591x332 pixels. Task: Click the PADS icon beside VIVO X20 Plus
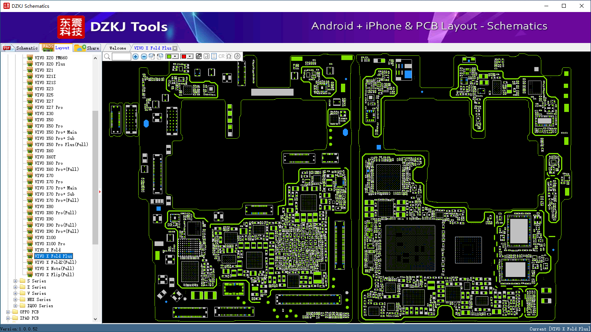30,64
